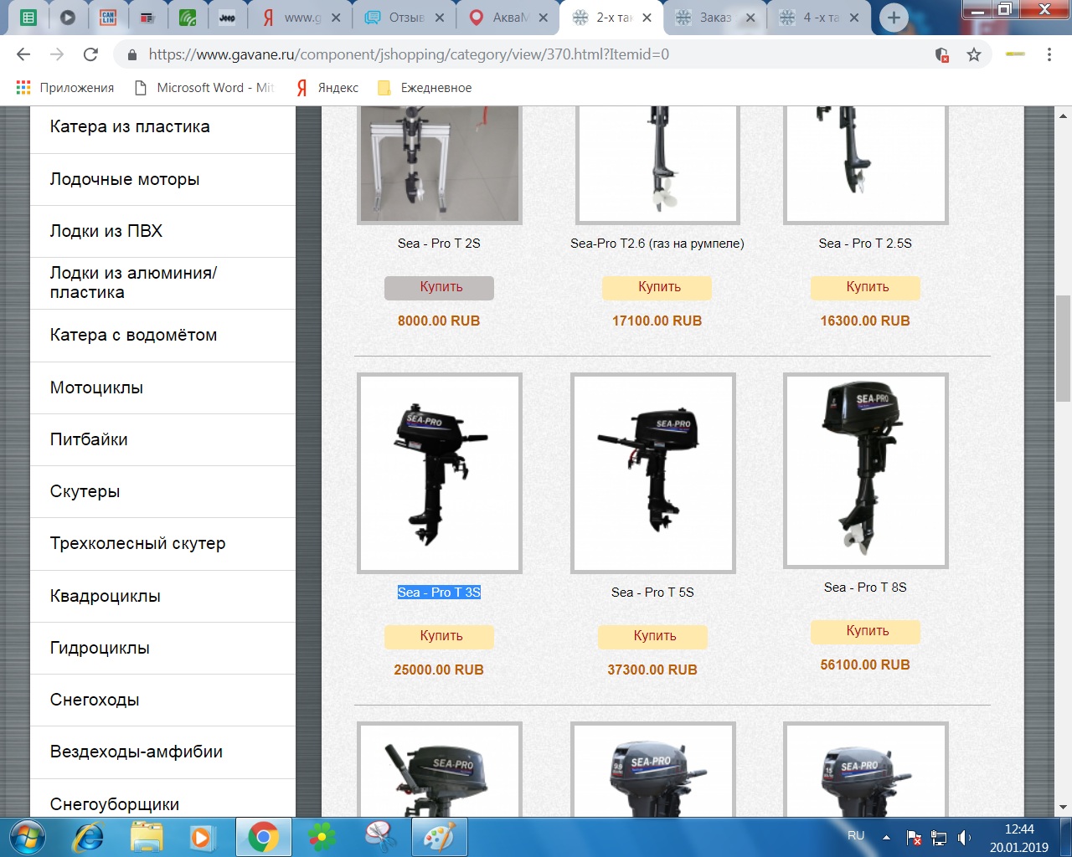Viewport: 1072px width, 857px height.
Task: Click the page vertical scrollbar thumb
Action: tap(1064, 348)
